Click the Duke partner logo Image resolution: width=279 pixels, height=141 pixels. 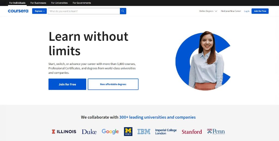(89, 132)
